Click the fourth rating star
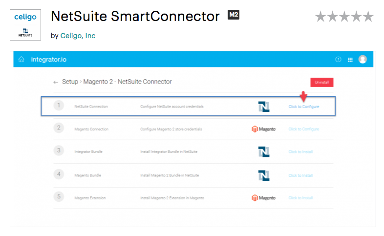Viewport: 384px width, 236px height. (x=356, y=17)
